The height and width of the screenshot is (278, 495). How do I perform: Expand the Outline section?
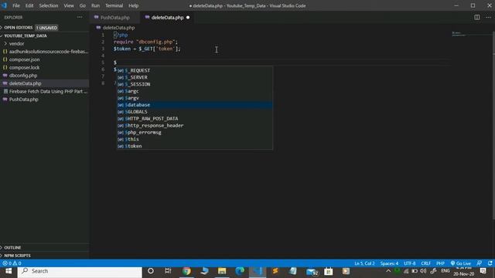coord(12,247)
